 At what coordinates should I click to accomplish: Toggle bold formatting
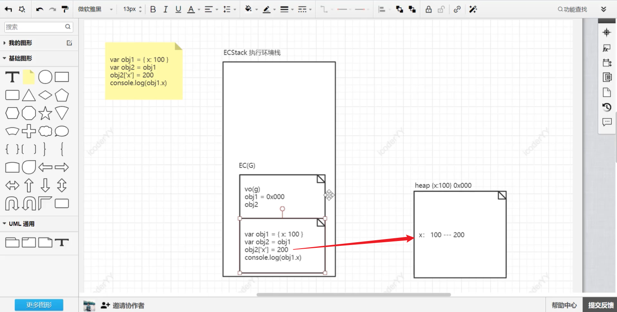click(x=153, y=9)
